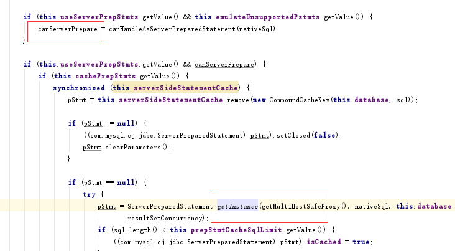This screenshot has height=251, width=455.
Task: Click the getMultiHostSafeProxy call
Action: point(301,206)
